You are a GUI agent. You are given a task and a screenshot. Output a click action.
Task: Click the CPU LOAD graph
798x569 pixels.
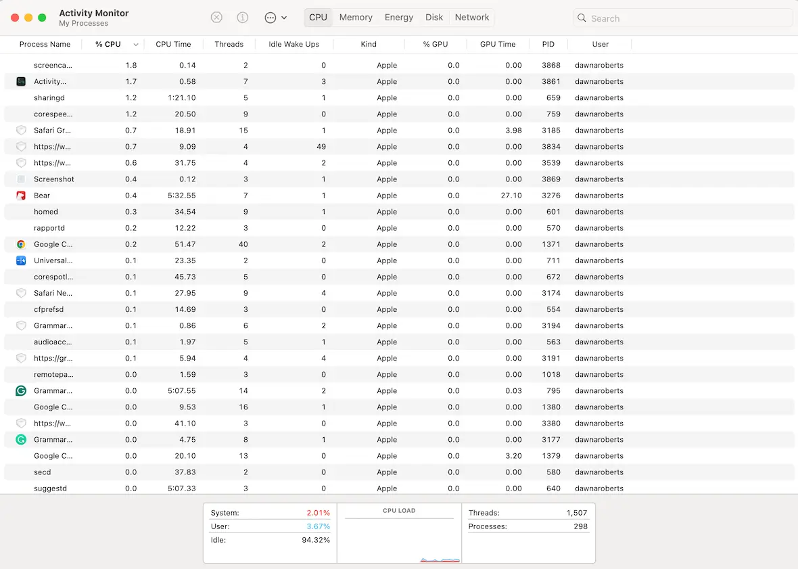click(x=399, y=539)
